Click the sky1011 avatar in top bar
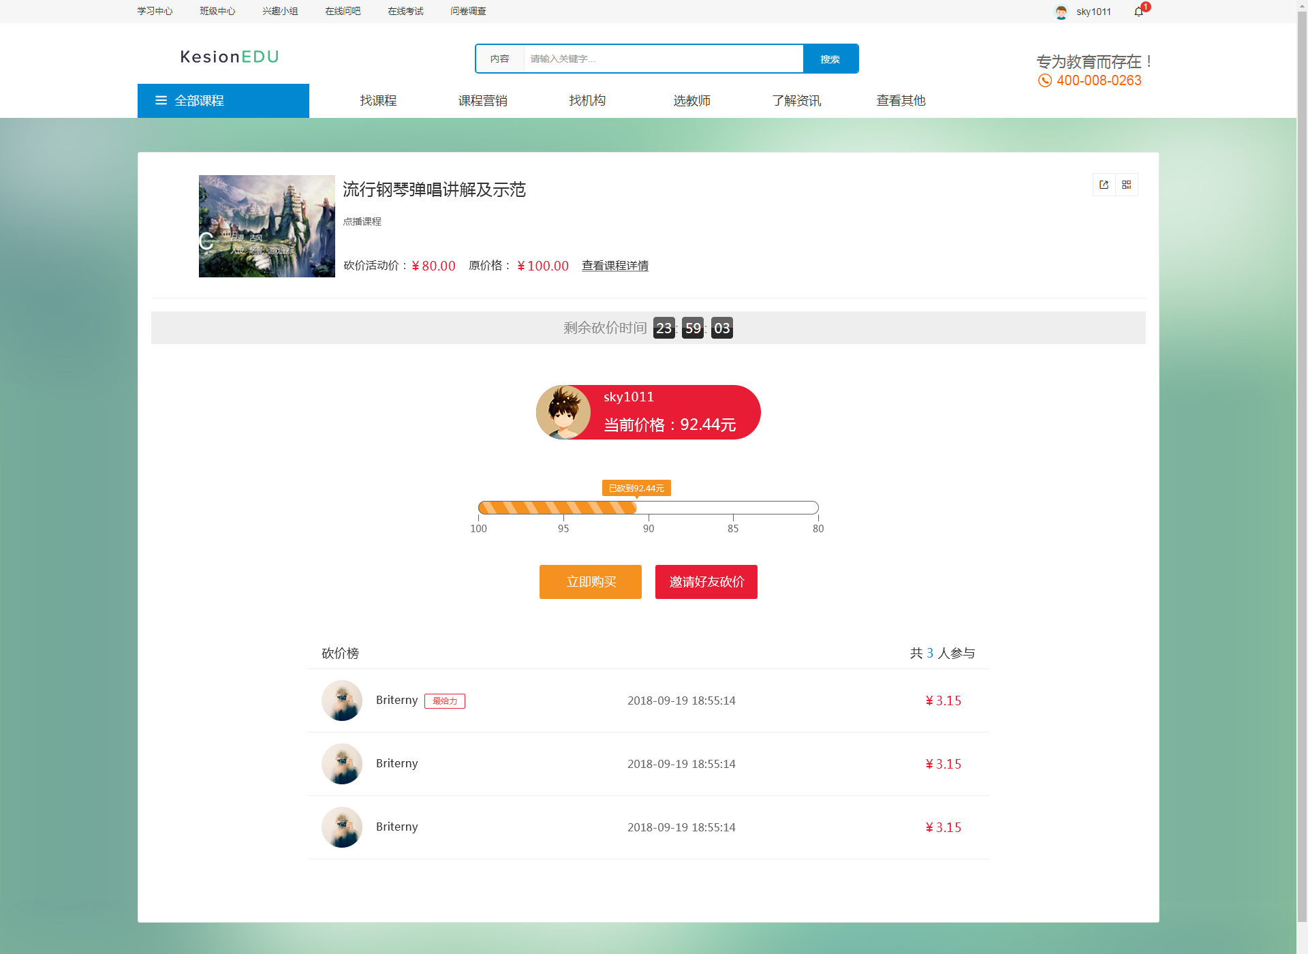The height and width of the screenshot is (954, 1308). [x=1061, y=12]
